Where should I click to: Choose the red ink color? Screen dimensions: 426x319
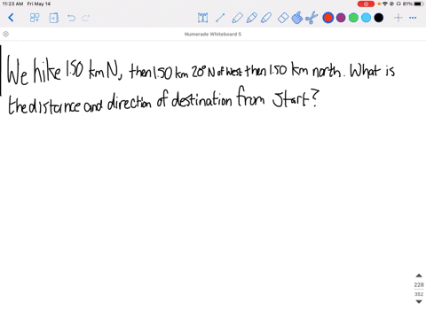328,18
